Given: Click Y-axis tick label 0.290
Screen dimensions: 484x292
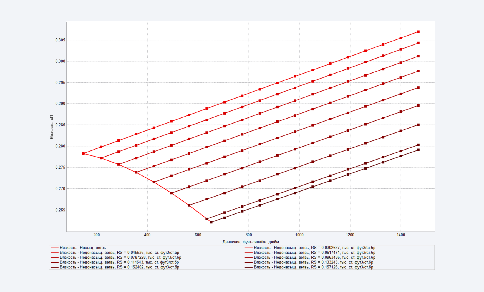Looking at the screenshot, I should (x=60, y=104).
